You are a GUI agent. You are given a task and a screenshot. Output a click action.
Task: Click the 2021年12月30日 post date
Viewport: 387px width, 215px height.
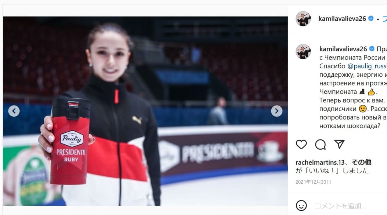click(x=313, y=182)
